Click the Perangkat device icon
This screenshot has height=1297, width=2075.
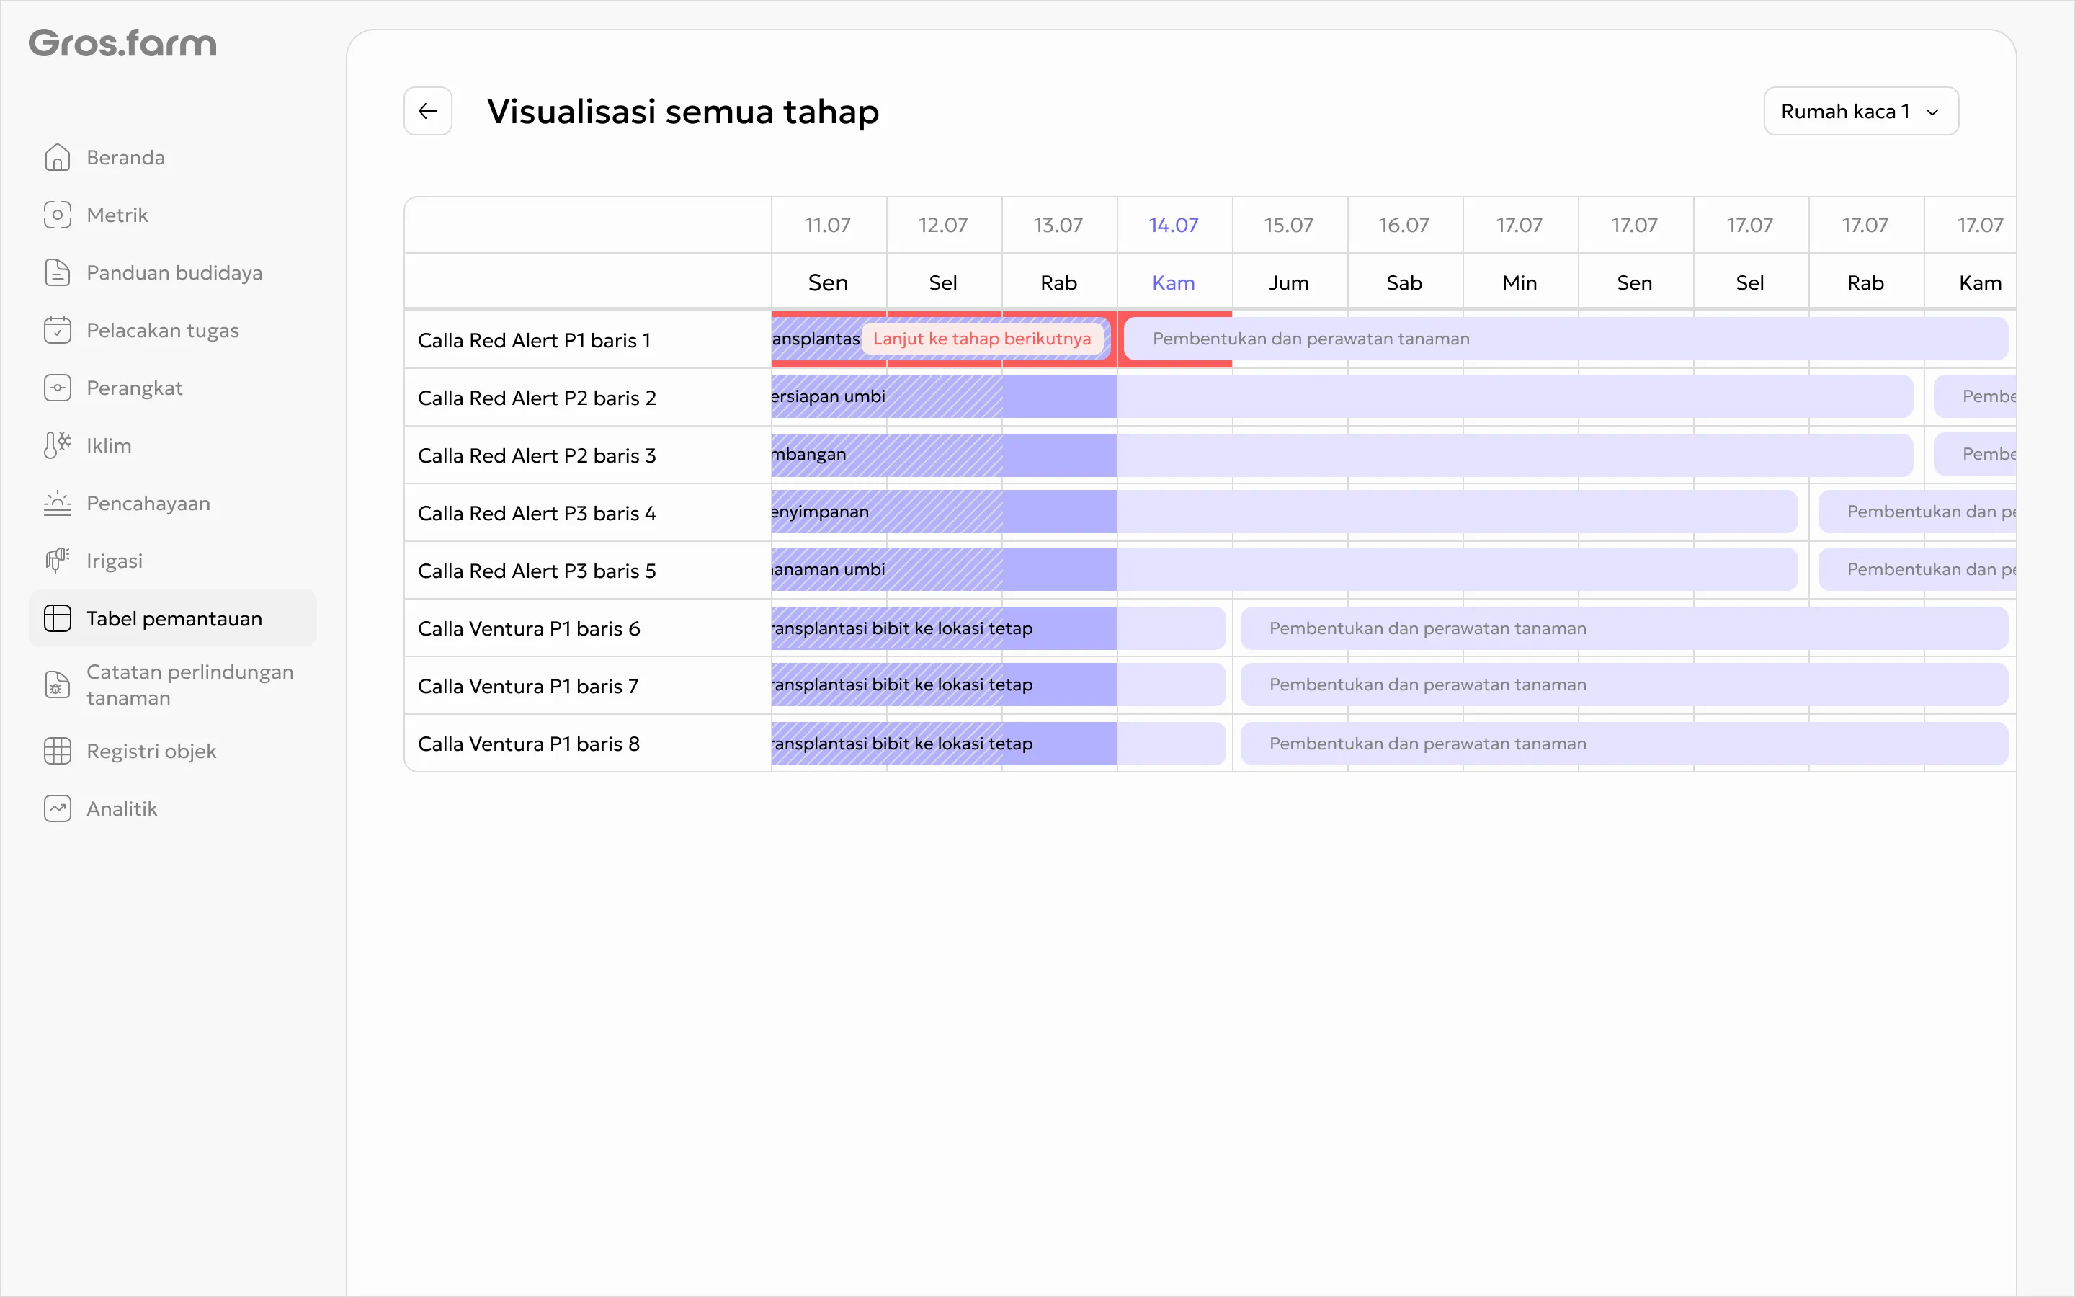click(x=58, y=388)
